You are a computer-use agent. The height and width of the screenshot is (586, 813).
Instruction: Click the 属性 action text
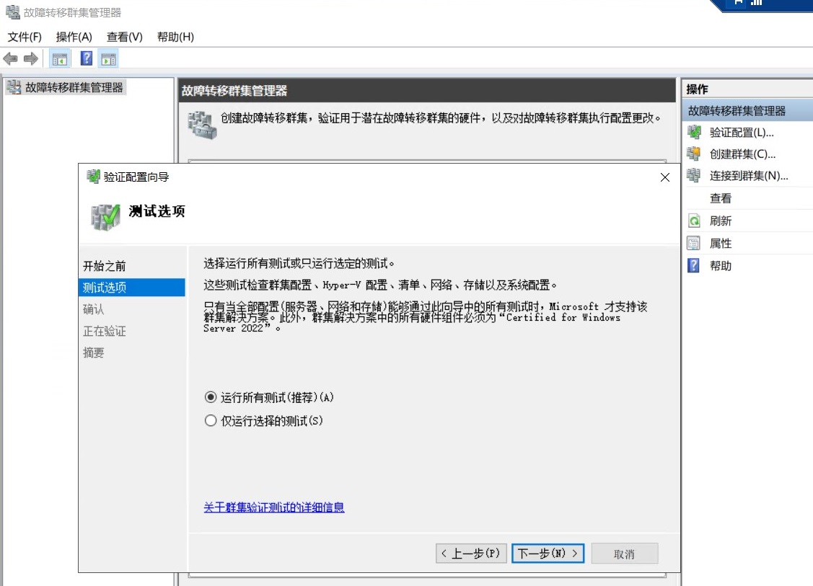[x=720, y=243]
